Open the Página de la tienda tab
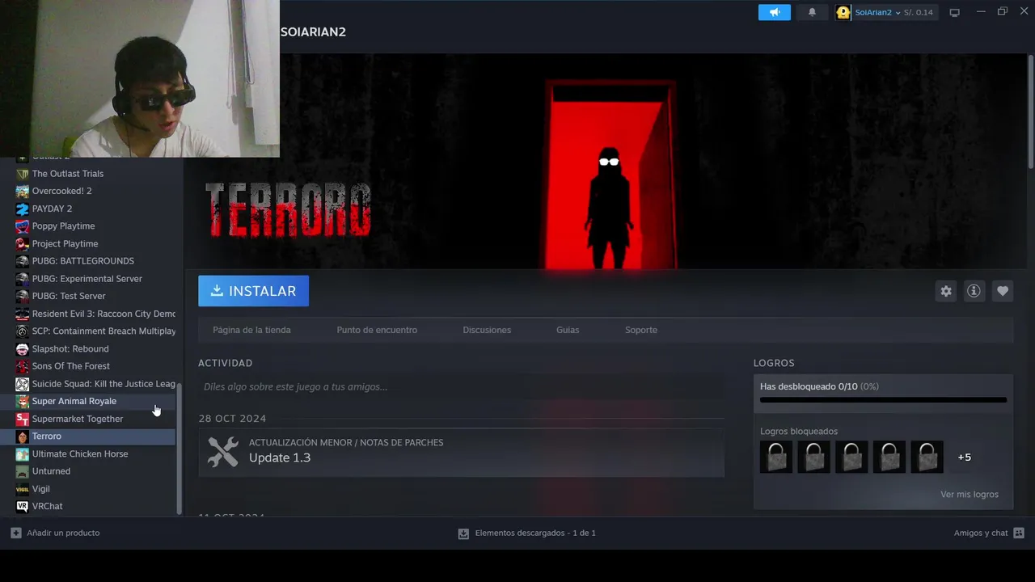The height and width of the screenshot is (582, 1035). click(x=251, y=330)
